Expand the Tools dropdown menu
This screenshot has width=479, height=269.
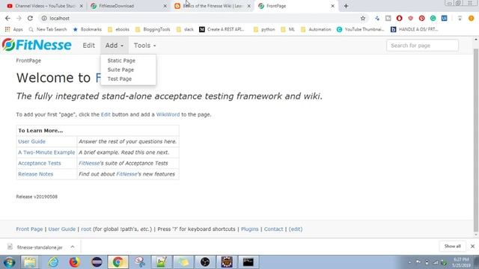(144, 46)
